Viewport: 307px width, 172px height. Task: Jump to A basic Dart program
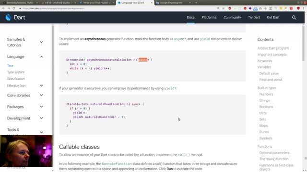tap(273, 48)
